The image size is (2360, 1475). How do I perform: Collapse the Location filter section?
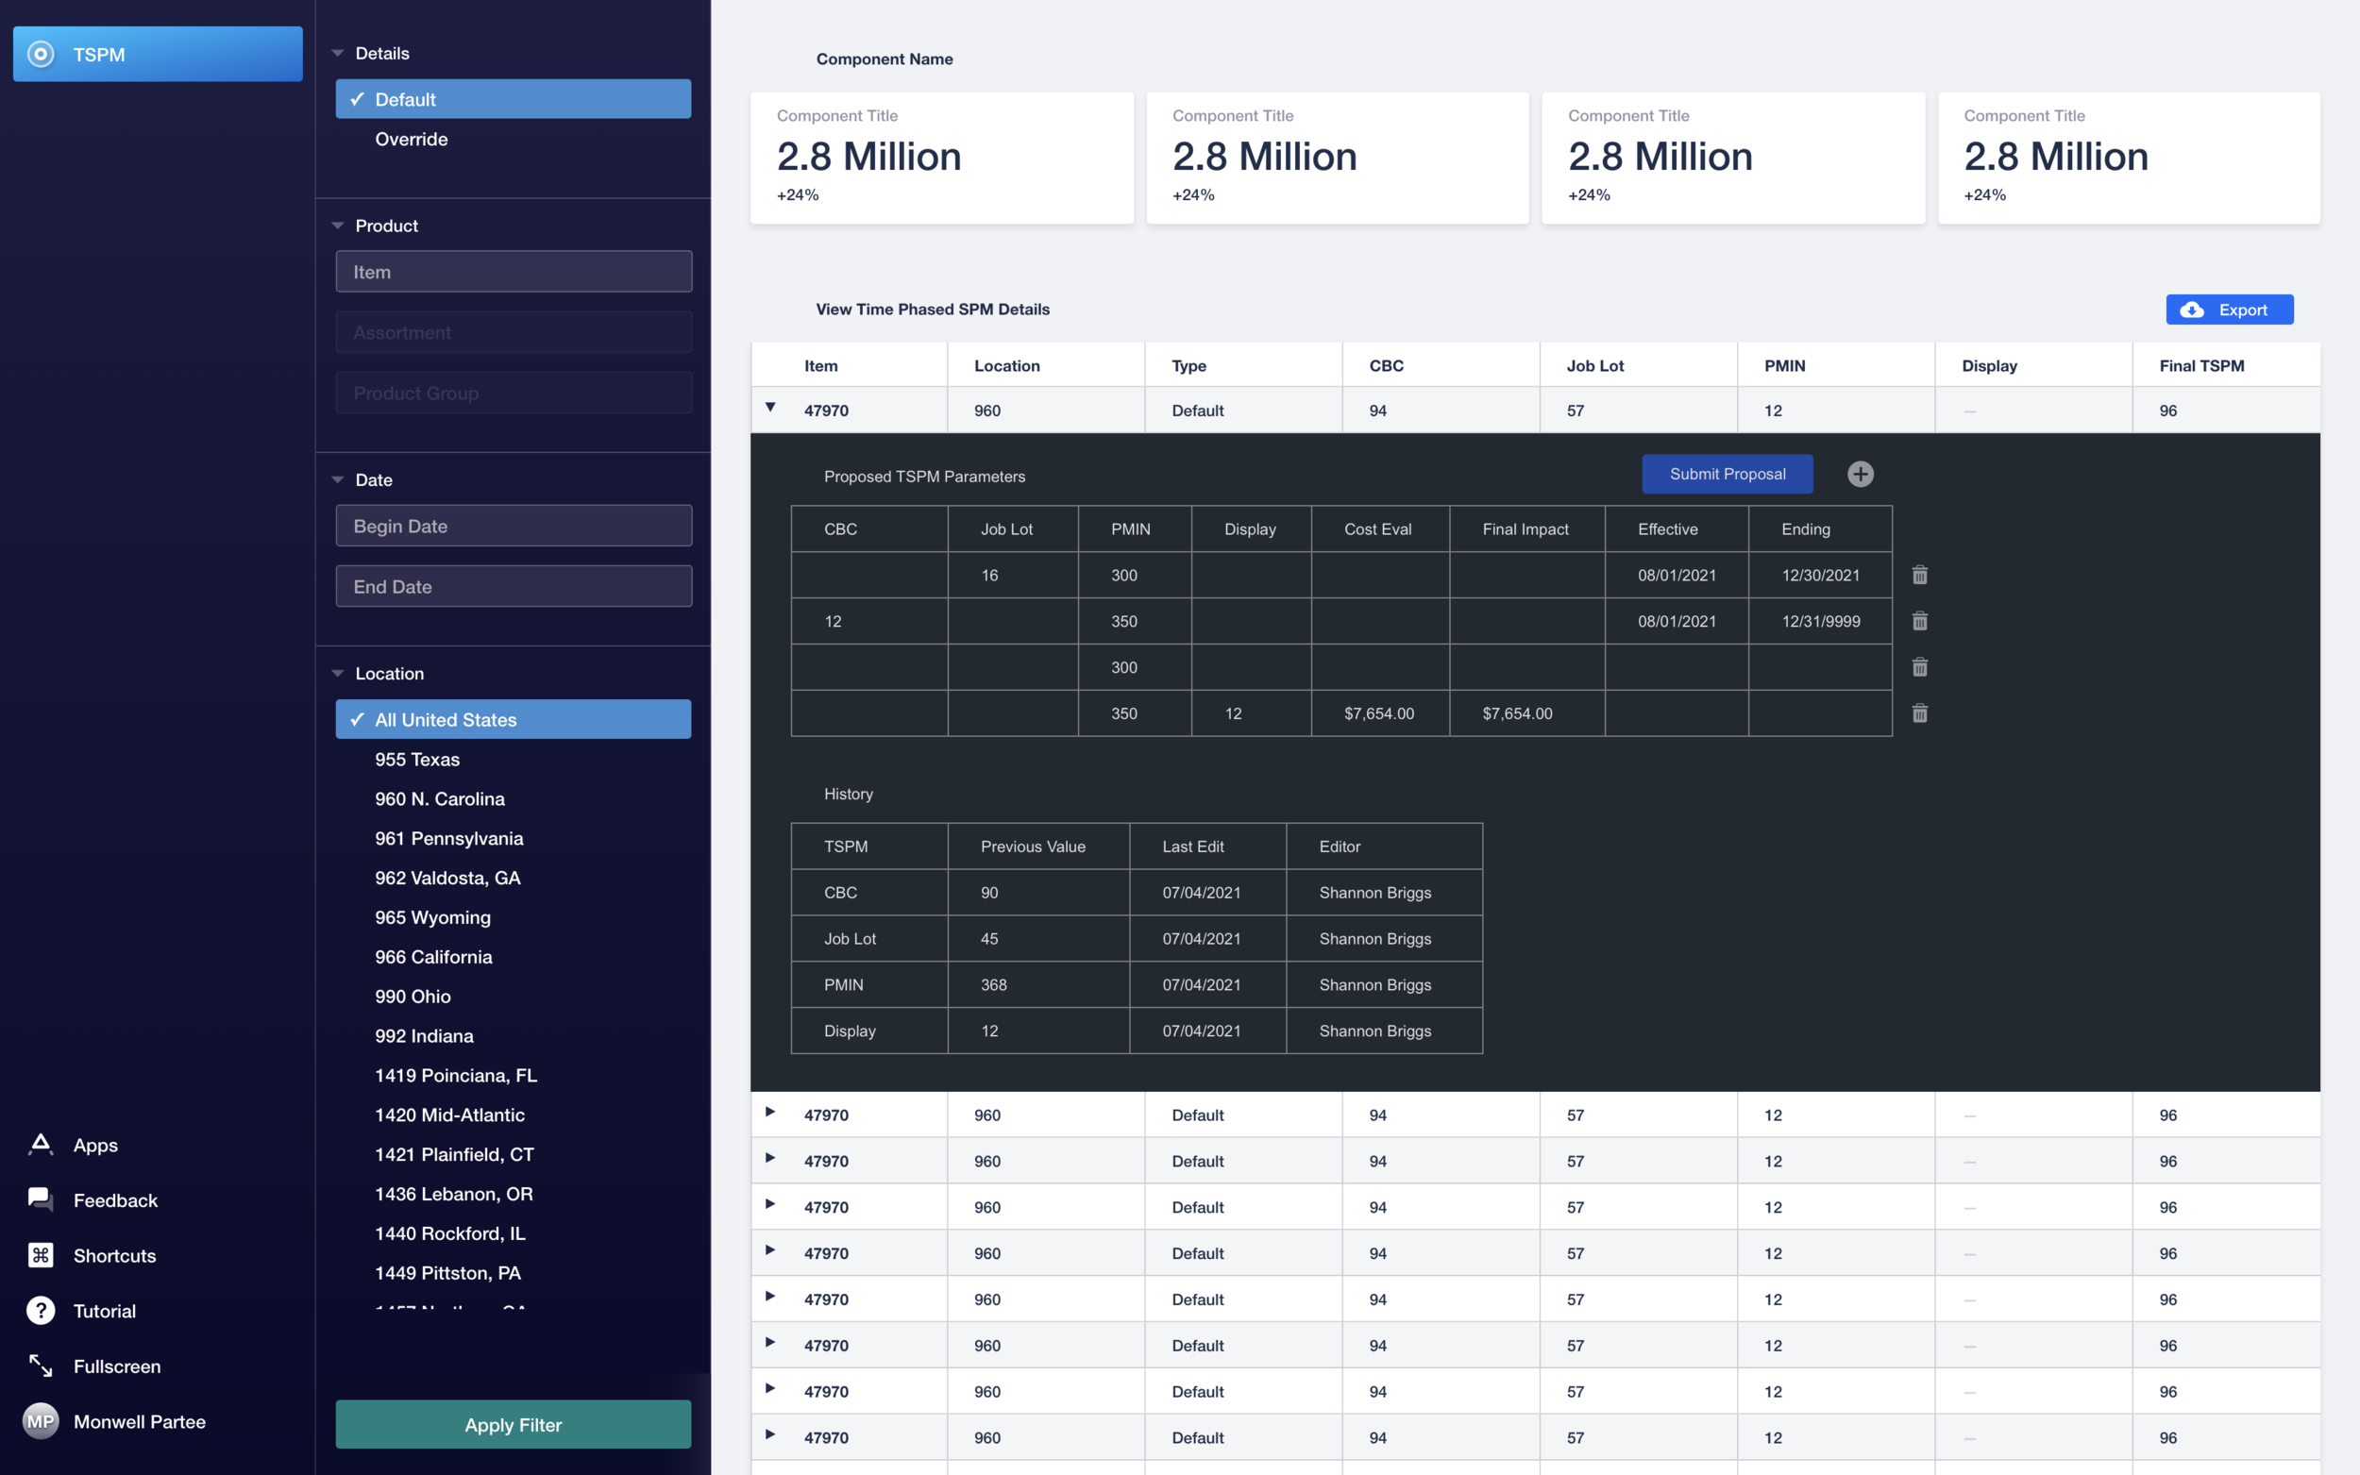[x=338, y=673]
